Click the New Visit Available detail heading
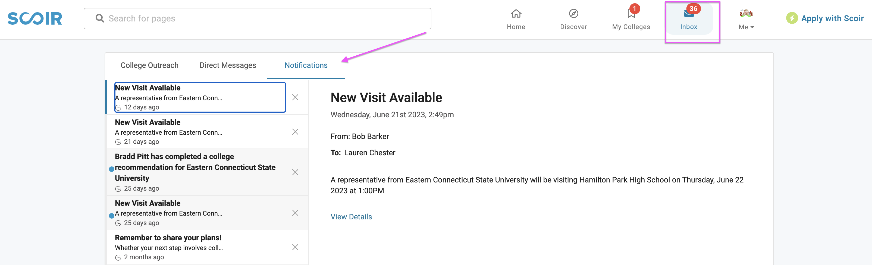Image resolution: width=872 pixels, height=265 pixels. pyautogui.click(x=386, y=97)
